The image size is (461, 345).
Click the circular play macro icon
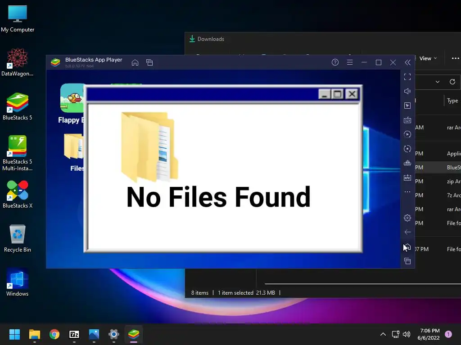pyautogui.click(x=407, y=134)
